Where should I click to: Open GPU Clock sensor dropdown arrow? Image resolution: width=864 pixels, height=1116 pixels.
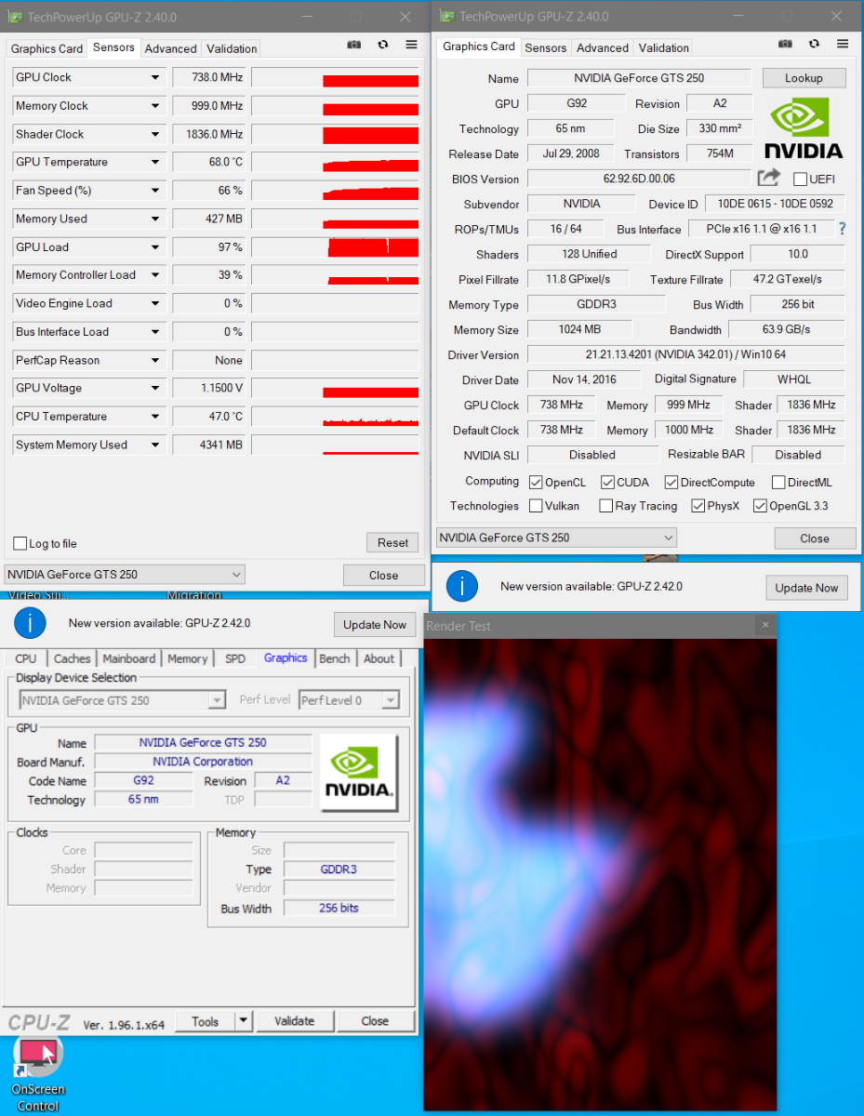pyautogui.click(x=155, y=77)
